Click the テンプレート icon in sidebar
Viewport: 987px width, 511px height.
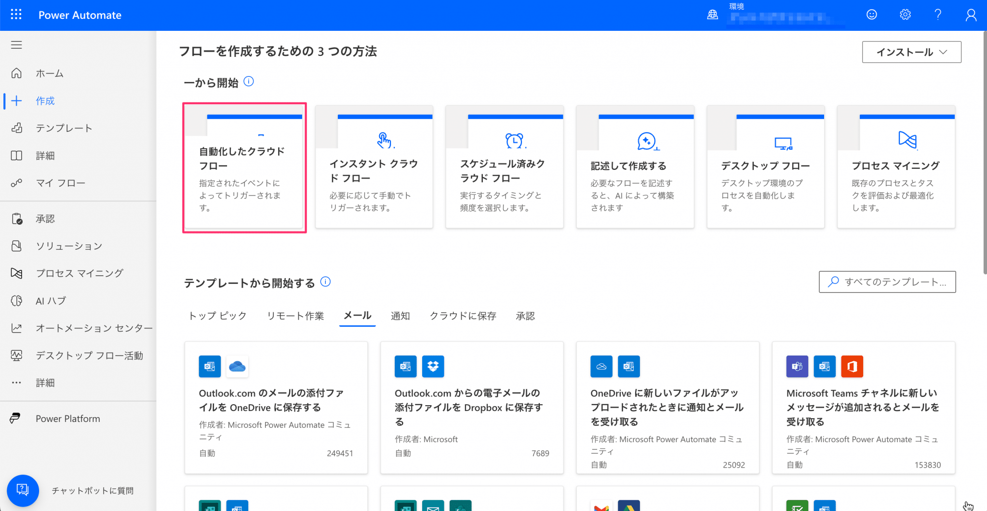pos(16,128)
